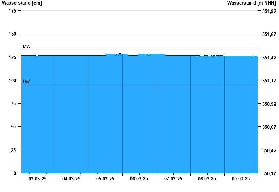Click the MW mean water label
This screenshot has width=279, height=192.
tap(27, 47)
